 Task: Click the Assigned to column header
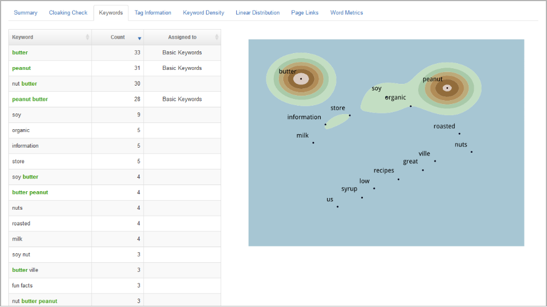pos(182,37)
